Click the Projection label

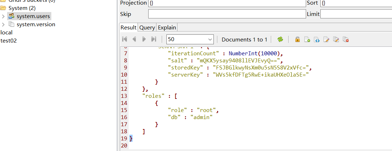click(134, 3)
